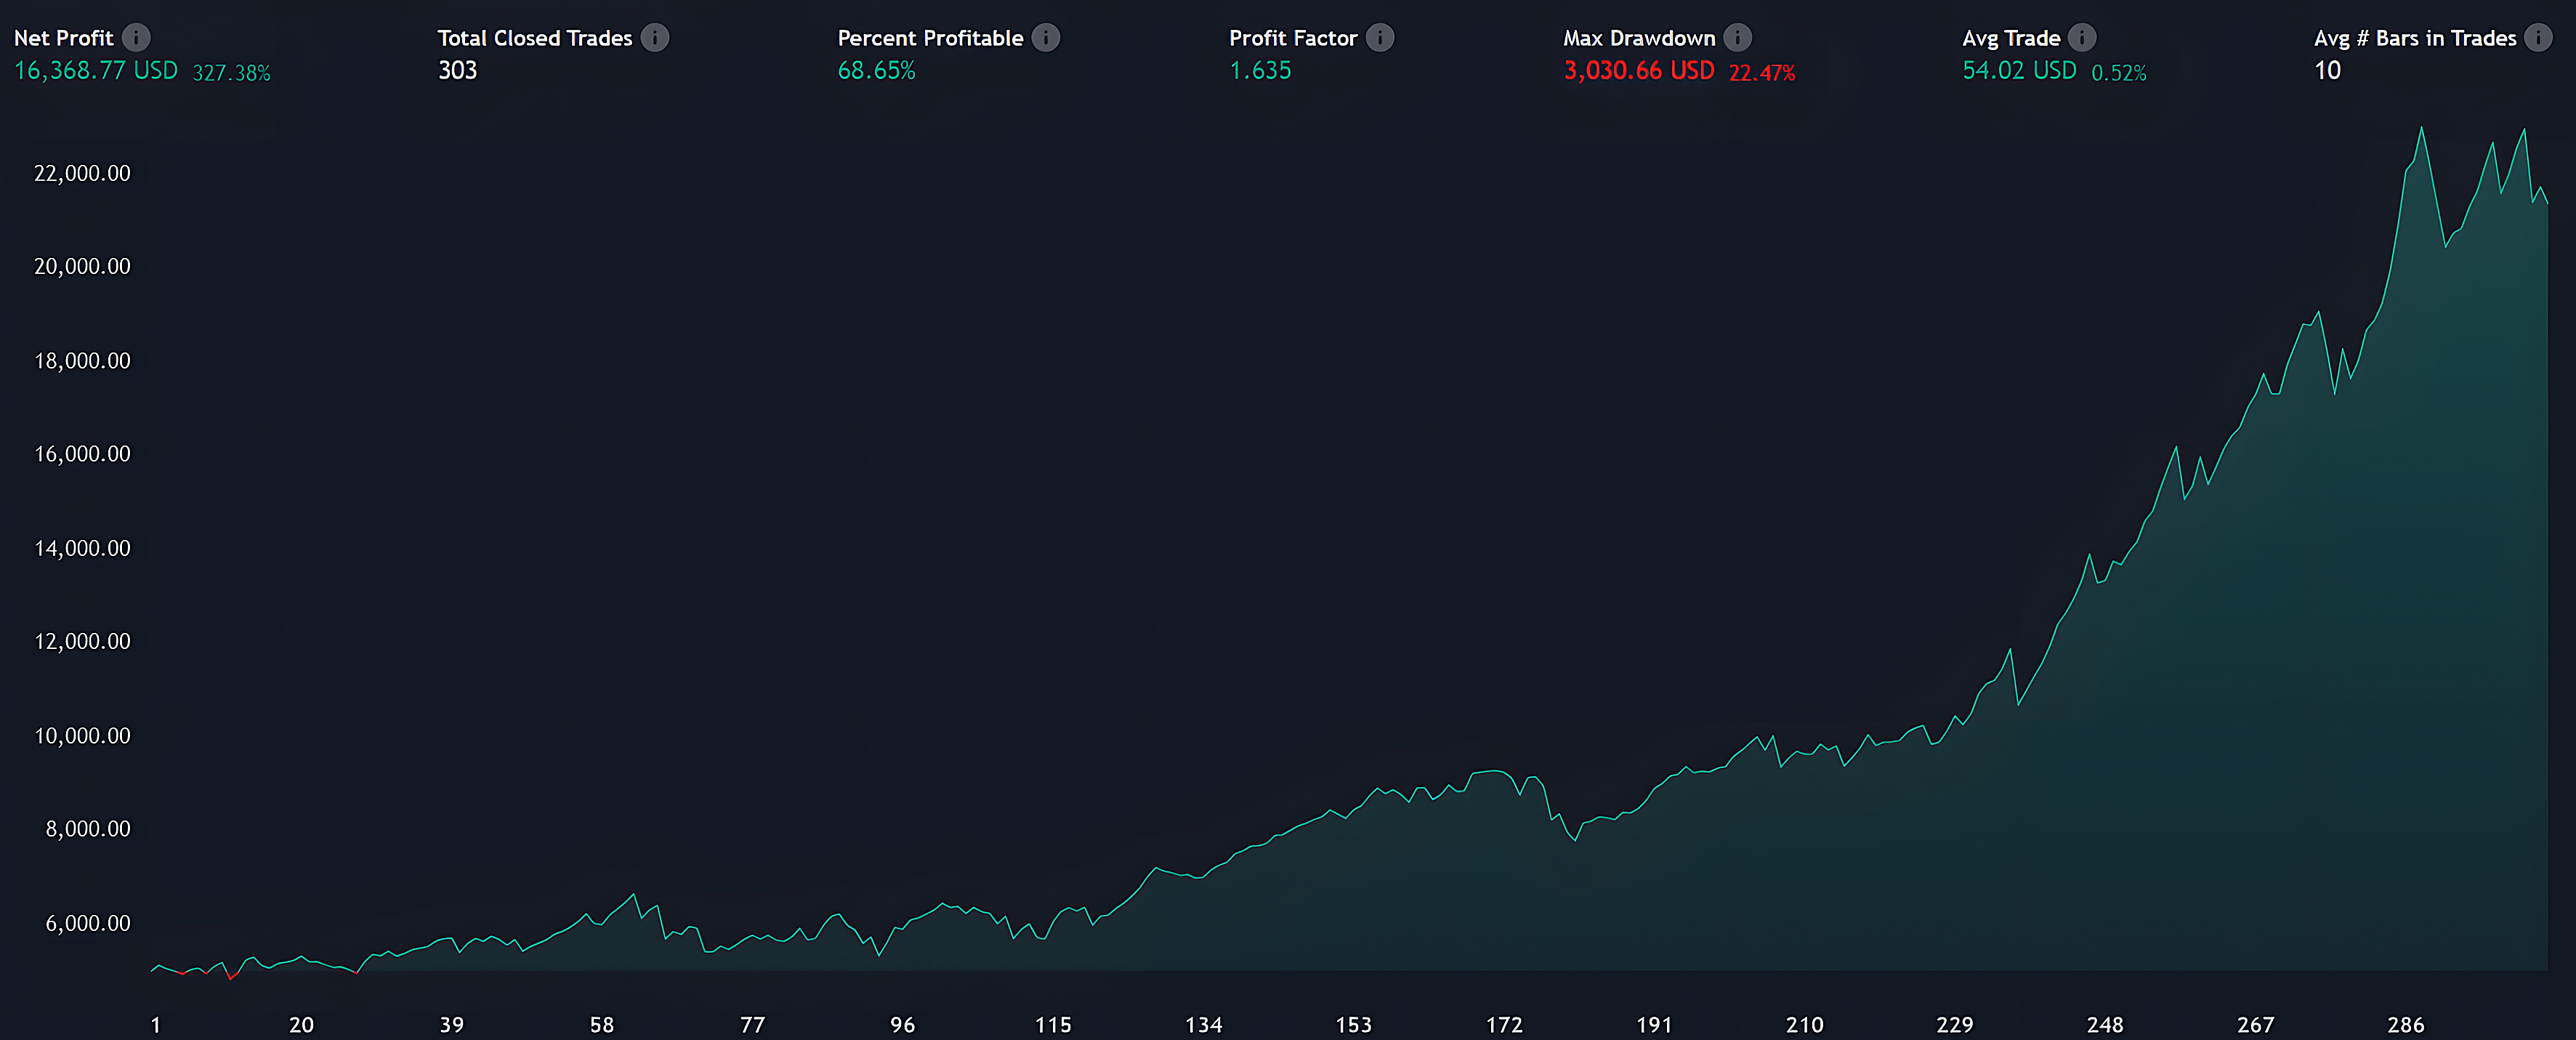Click trade number 115 on the x-axis
Screen dimensions: 2576x1040
[x=1053, y=1025]
